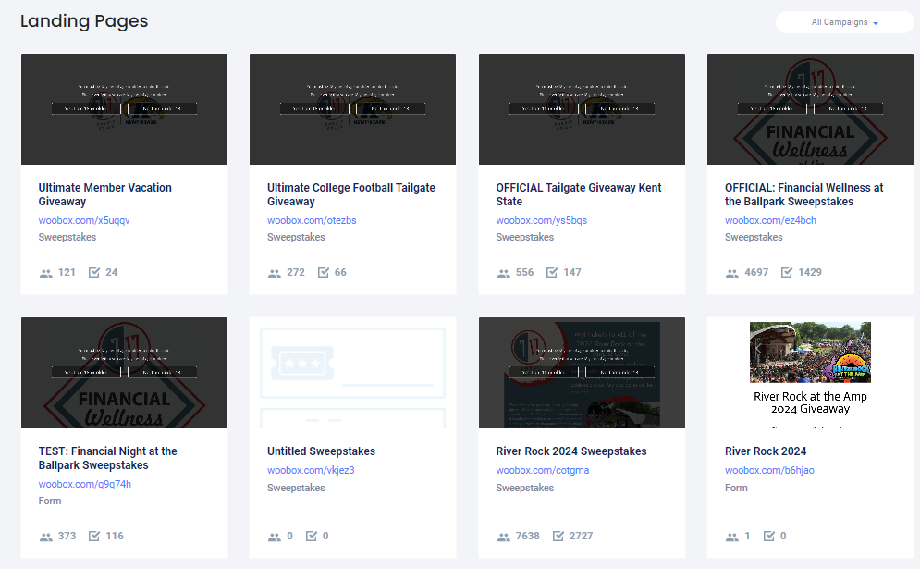This screenshot has height=569, width=920.
Task: Select title Untitled Sweepstakes
Action: point(322,451)
